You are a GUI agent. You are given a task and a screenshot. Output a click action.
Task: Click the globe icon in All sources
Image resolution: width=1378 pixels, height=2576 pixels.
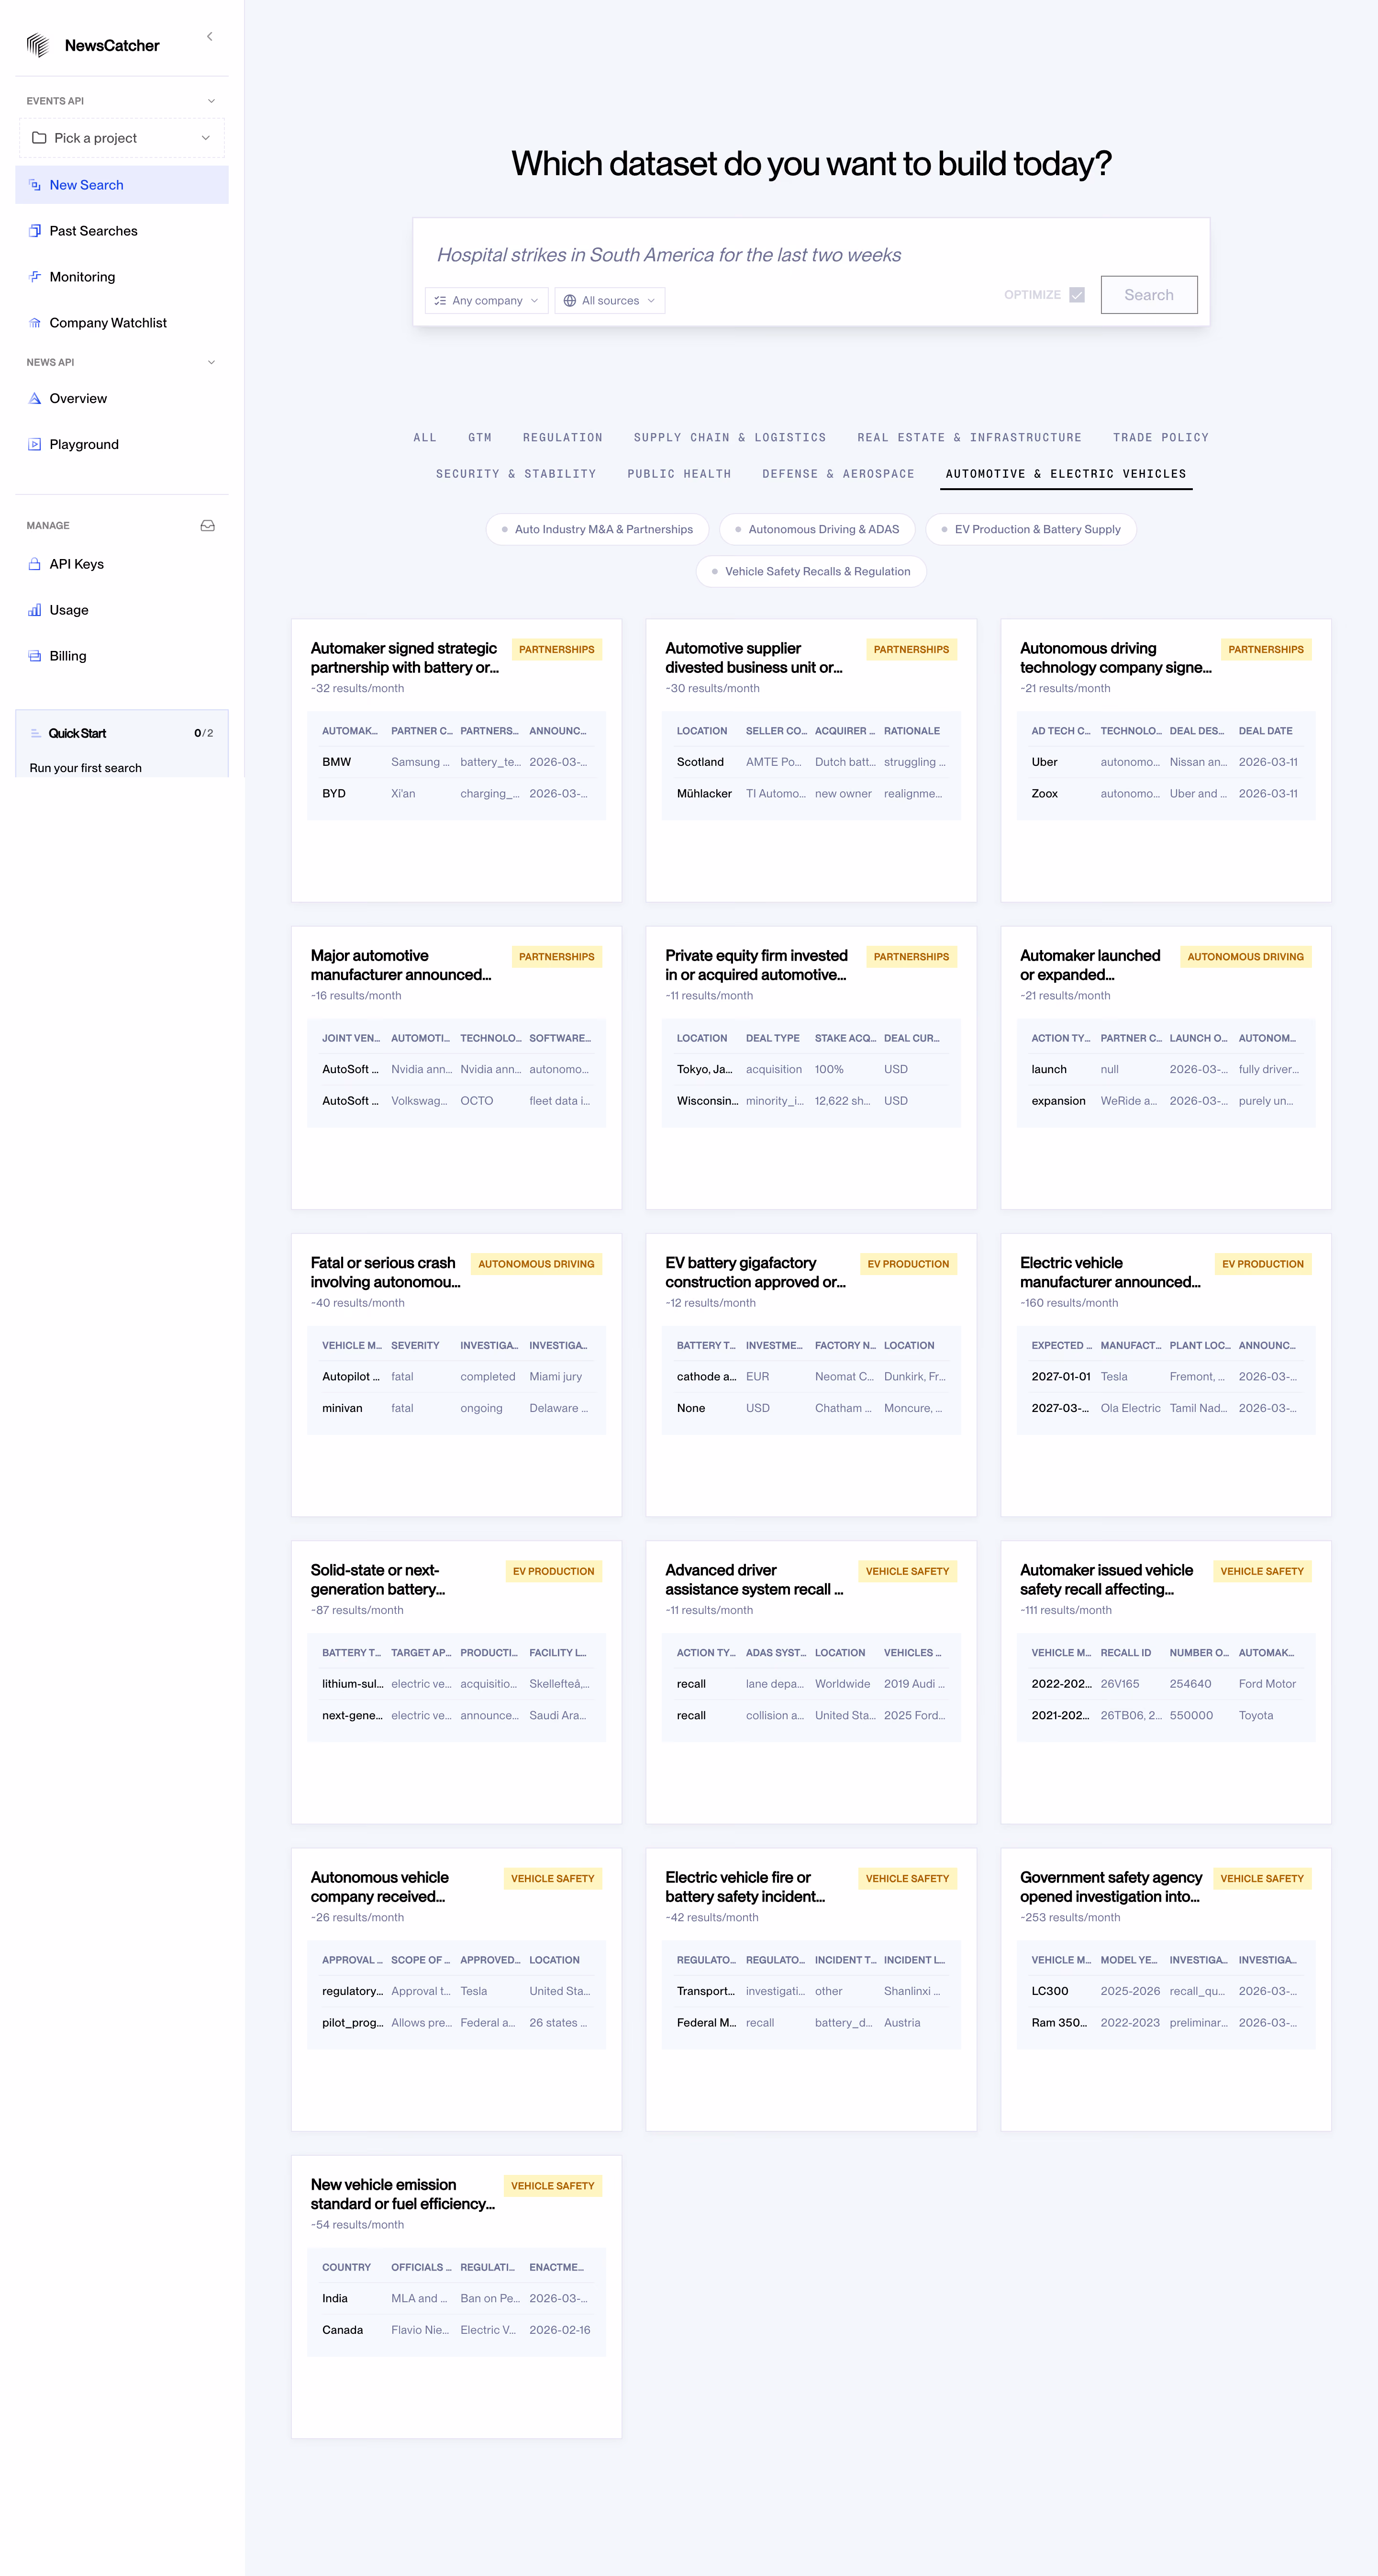tap(570, 301)
